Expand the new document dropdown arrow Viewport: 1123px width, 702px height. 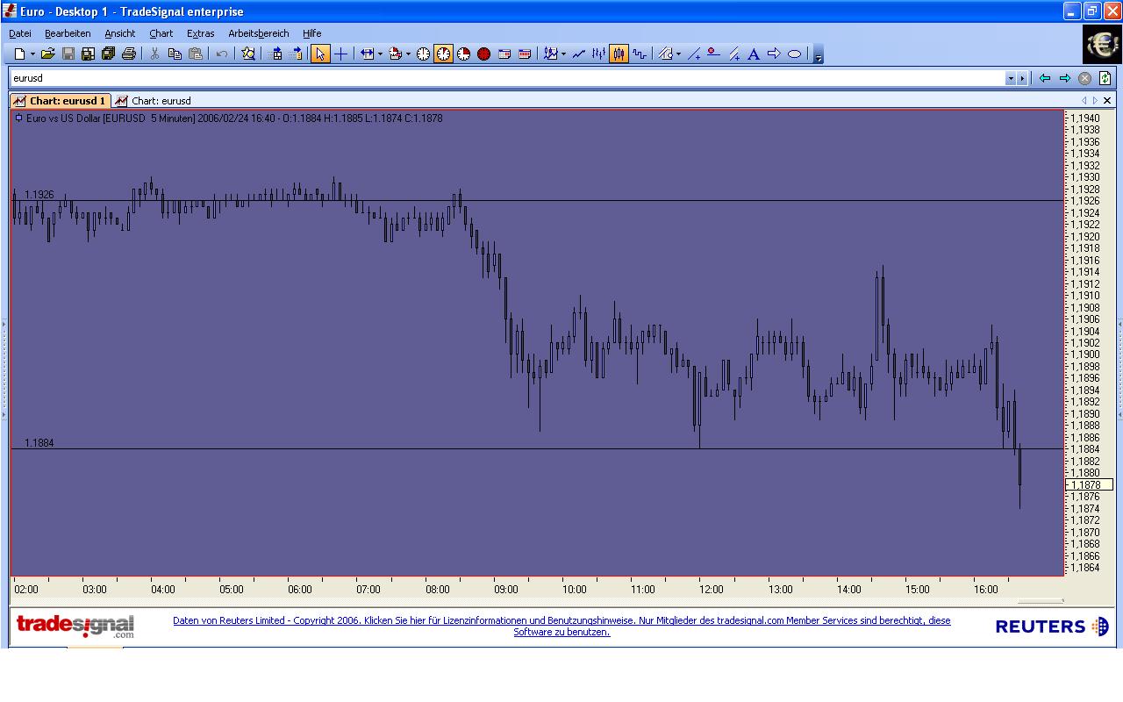pyautogui.click(x=32, y=54)
